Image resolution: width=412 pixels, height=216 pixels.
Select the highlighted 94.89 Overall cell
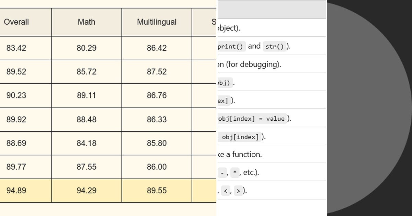(26, 190)
